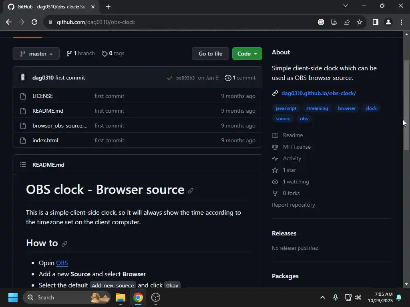Click the README.md heading in the readme box
This screenshot has height=307, width=410.
(x=48, y=165)
